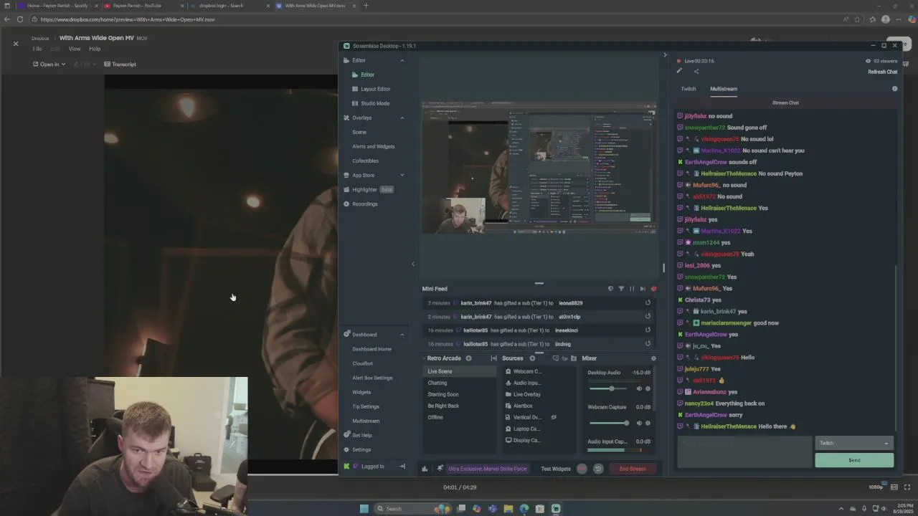Click the Mini Feed shield safe mode icon

tap(610, 289)
